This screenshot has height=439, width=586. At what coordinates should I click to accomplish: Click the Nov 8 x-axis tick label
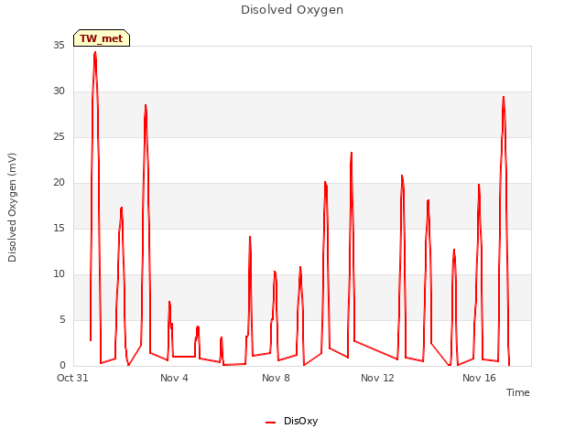pos(276,378)
